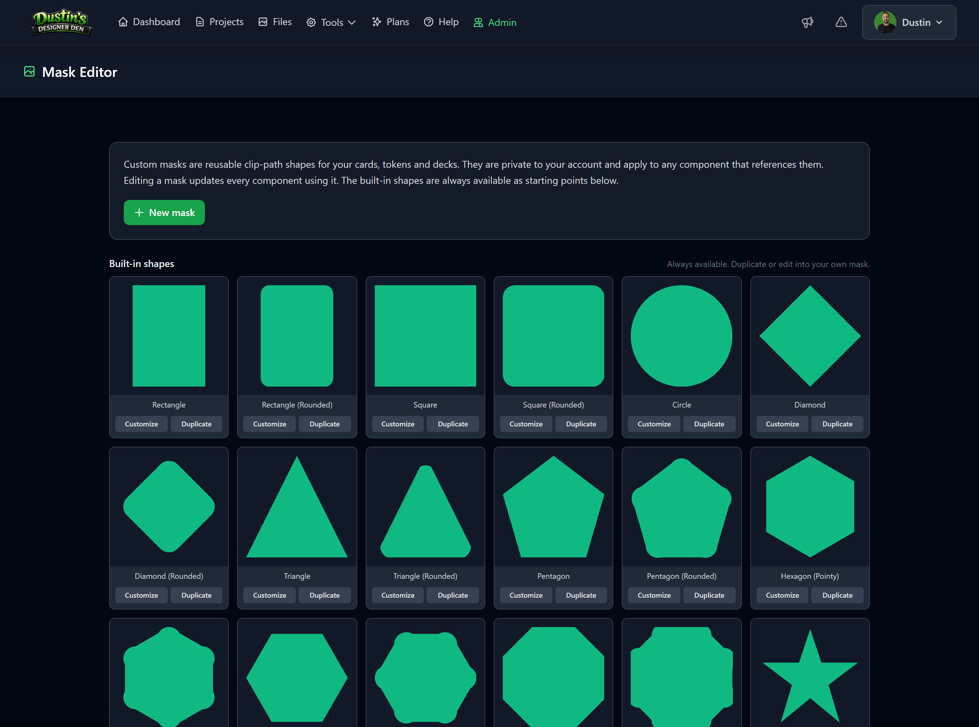Select the Square (Rounded) shape preview
The width and height of the screenshot is (979, 727).
[553, 336]
